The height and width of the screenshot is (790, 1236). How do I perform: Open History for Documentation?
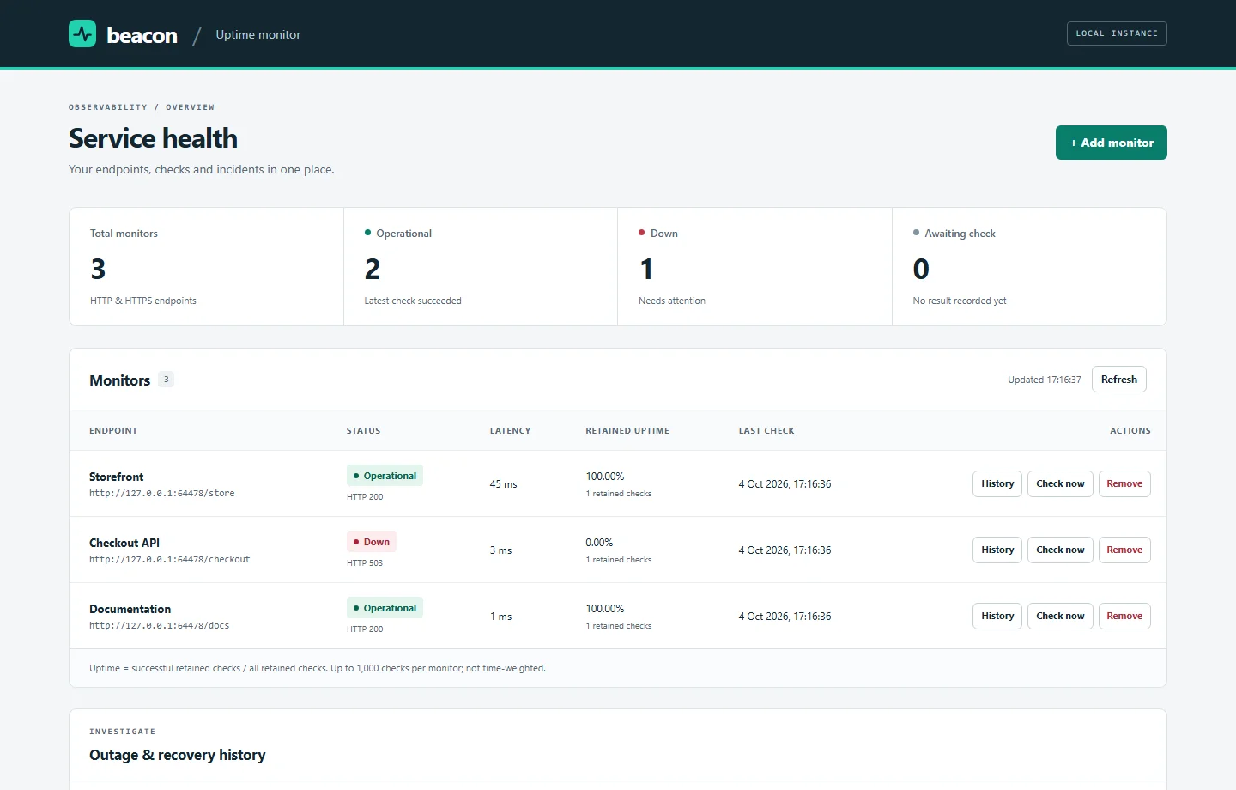997,616
